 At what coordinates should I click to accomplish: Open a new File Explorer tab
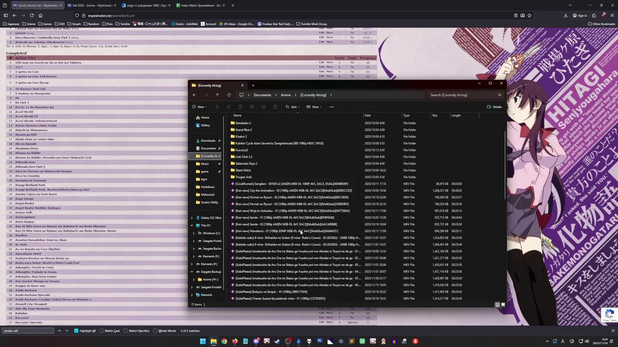(x=253, y=85)
